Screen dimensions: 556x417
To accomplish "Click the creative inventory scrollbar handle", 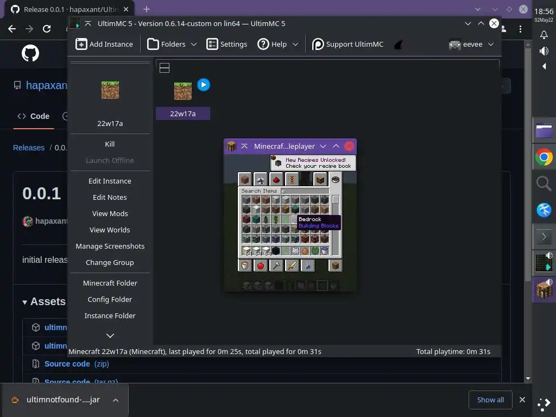I will (x=336, y=200).
